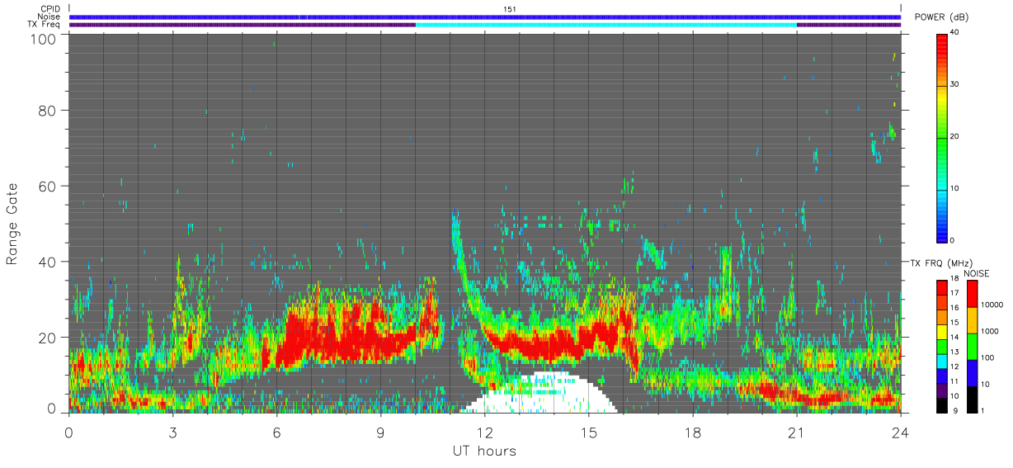Click the NOISE legend title
Viewport: 1013px width, 468px height.
point(975,273)
